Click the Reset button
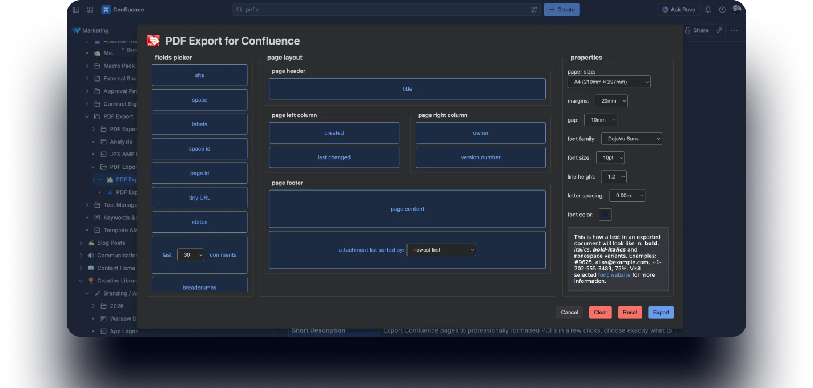 [x=630, y=312]
